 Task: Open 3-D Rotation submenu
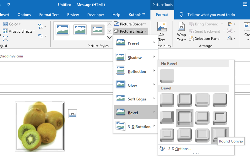click(x=136, y=126)
